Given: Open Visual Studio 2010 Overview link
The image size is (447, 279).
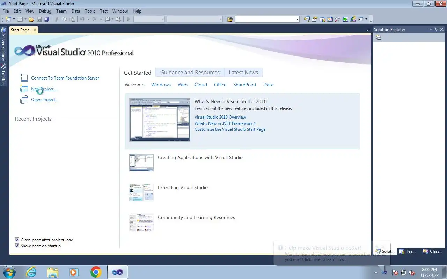Looking at the screenshot, I should point(220,117).
